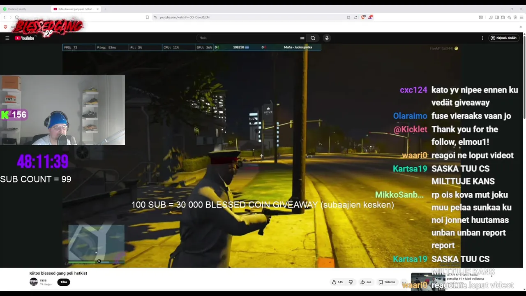The image size is (526, 296).
Task: Bookmark this page from address bar
Action: pos(147,17)
